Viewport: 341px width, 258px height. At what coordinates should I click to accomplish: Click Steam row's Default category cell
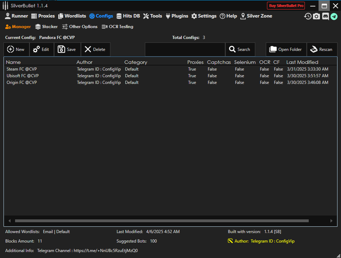tap(132, 69)
